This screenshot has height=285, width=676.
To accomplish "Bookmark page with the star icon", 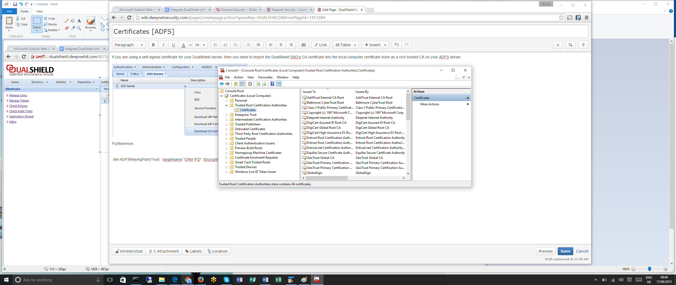I will point(561,18).
